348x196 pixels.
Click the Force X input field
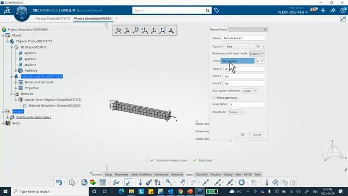click(x=244, y=69)
